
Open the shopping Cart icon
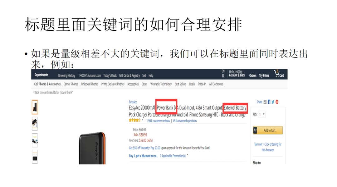(279, 74)
